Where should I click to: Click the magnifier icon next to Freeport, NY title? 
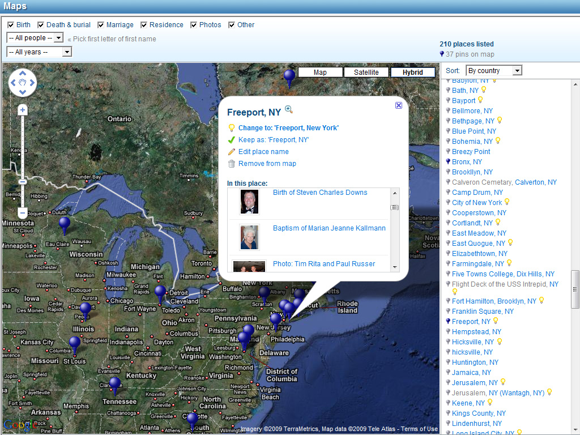pos(289,109)
